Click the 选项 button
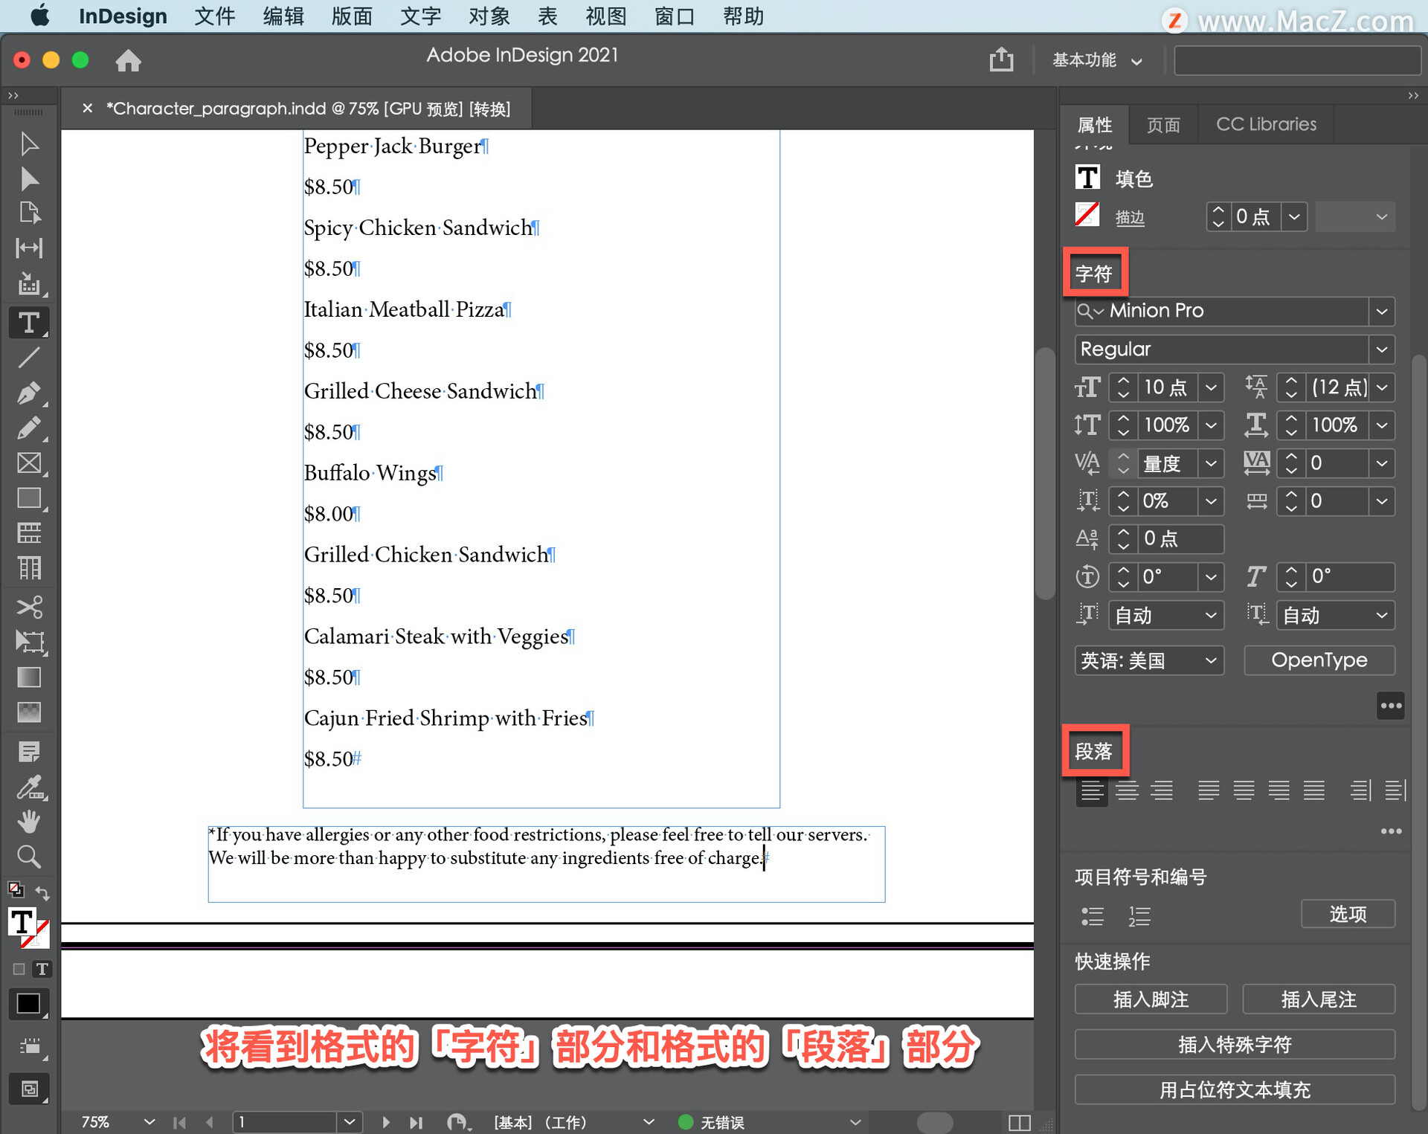The height and width of the screenshot is (1134, 1428). coord(1347,914)
